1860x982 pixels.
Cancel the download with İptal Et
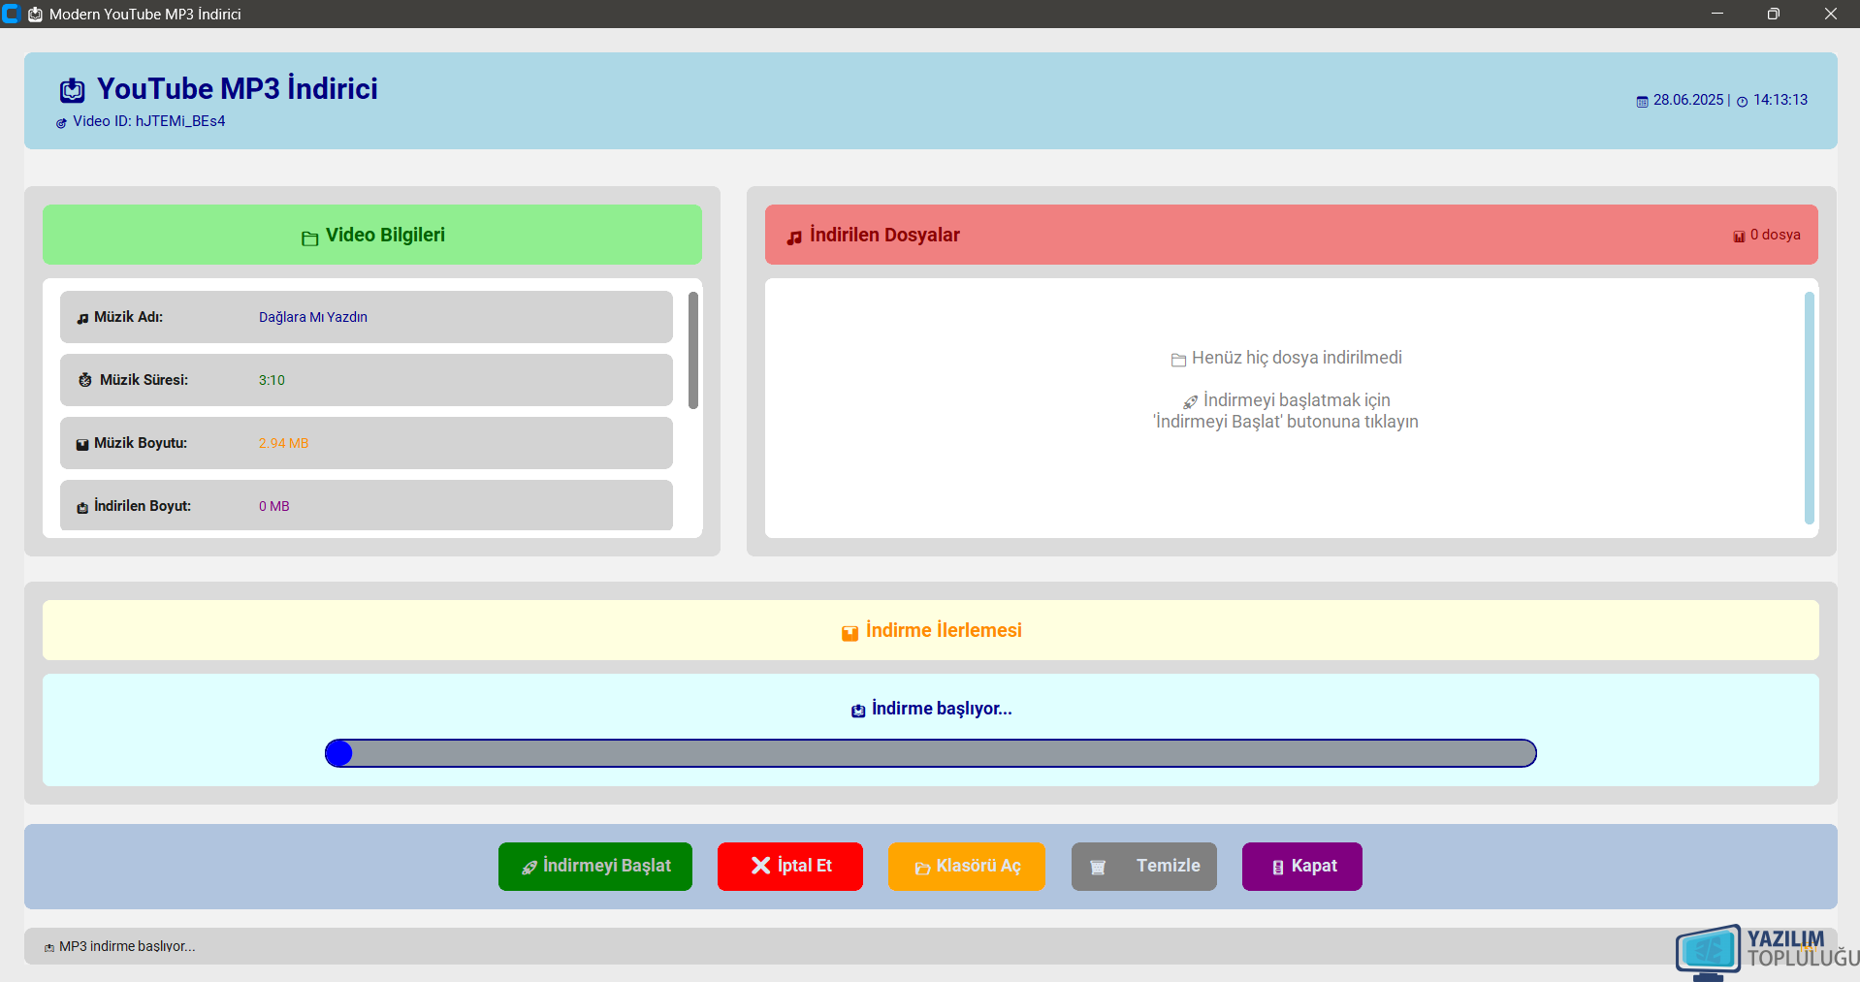[790, 867]
